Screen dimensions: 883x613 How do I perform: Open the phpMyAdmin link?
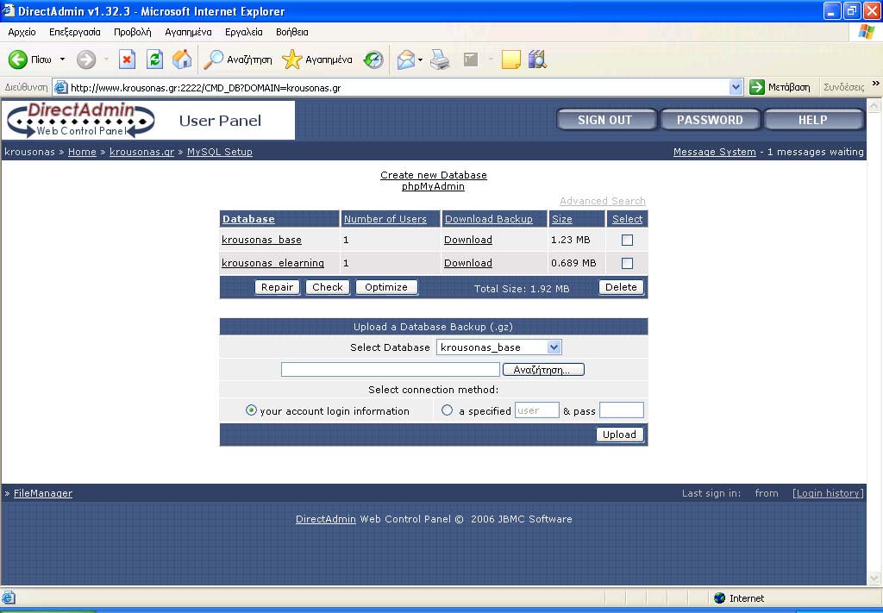pos(433,186)
